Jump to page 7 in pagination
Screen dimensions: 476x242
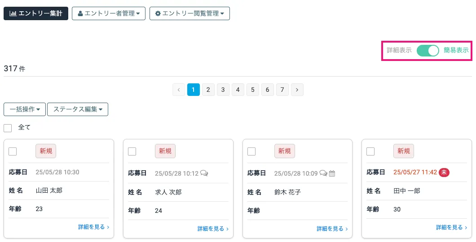coord(282,90)
